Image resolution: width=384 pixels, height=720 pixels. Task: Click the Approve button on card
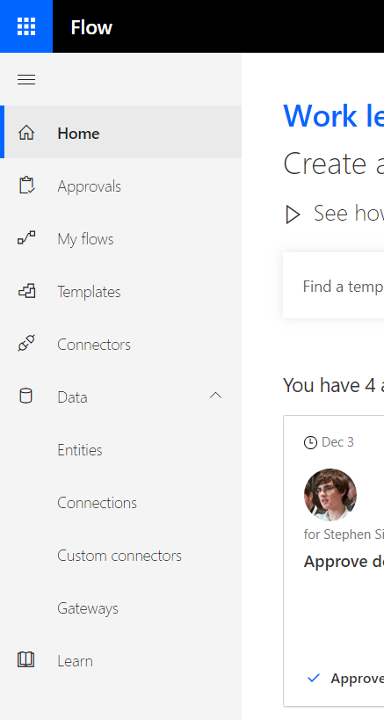[x=345, y=678]
